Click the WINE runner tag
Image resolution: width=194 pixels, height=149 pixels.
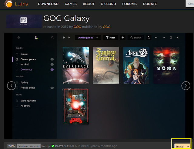coord(12,146)
